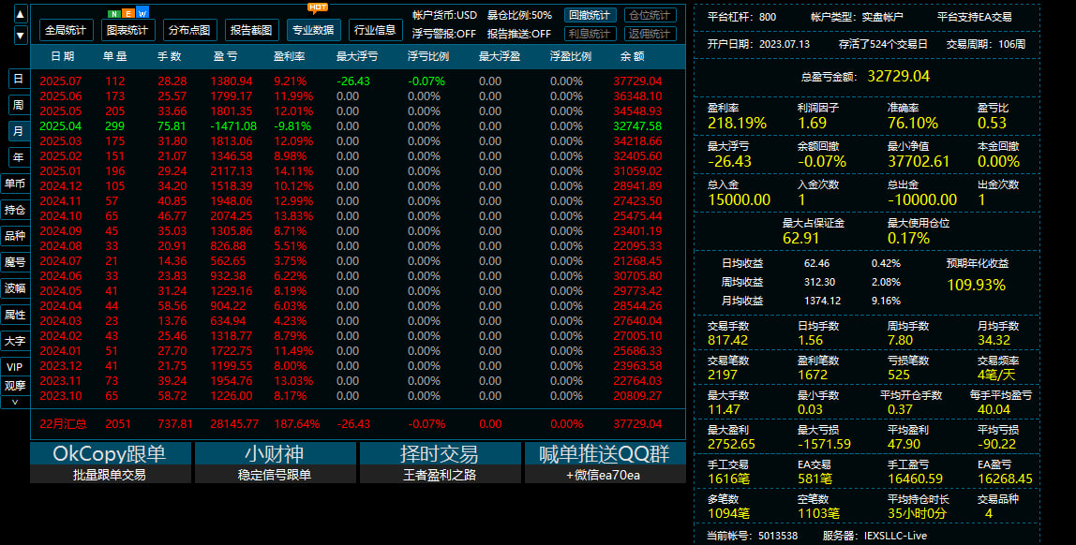Open the 喊单推送QQ群 banner

[605, 463]
